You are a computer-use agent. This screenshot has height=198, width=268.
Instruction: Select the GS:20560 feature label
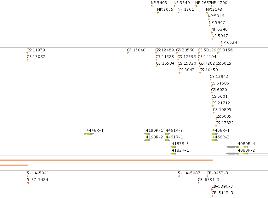185,50
